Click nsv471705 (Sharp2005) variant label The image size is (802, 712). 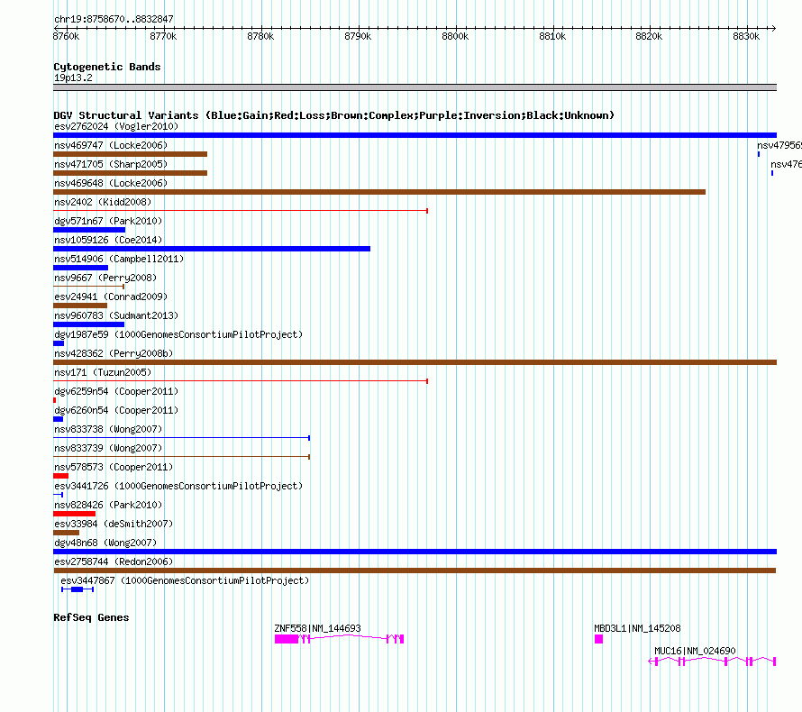point(111,164)
